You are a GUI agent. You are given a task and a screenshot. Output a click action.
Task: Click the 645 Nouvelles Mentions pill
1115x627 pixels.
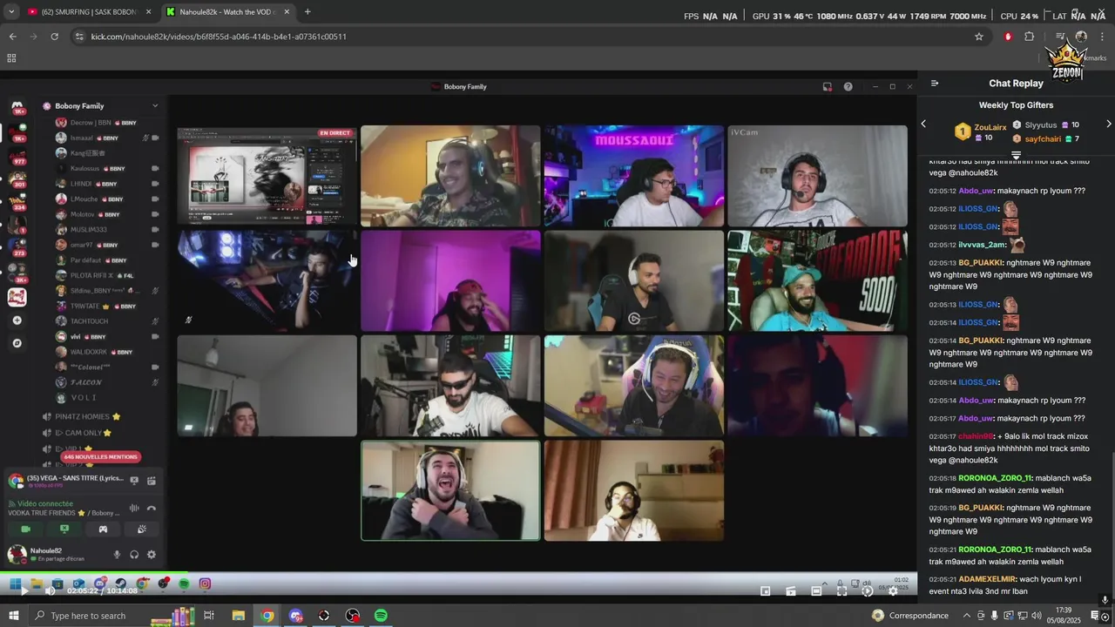tap(101, 457)
